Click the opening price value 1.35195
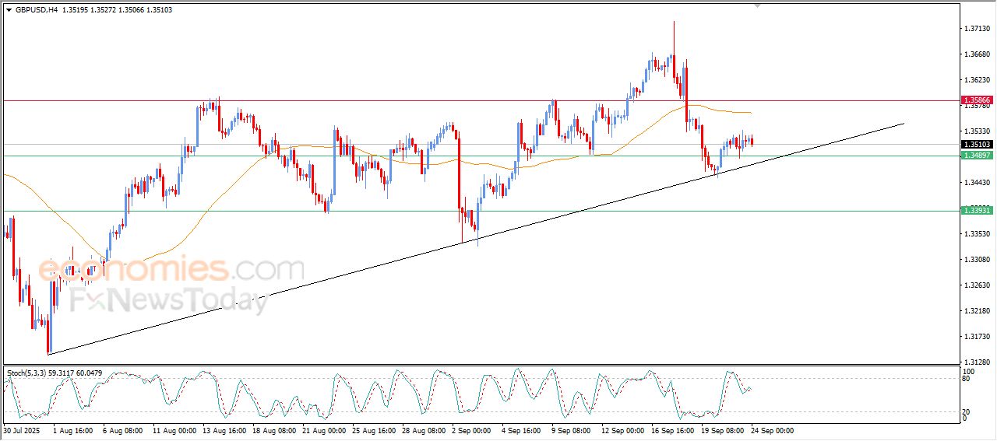This screenshot has height=441, width=997. pos(76,9)
